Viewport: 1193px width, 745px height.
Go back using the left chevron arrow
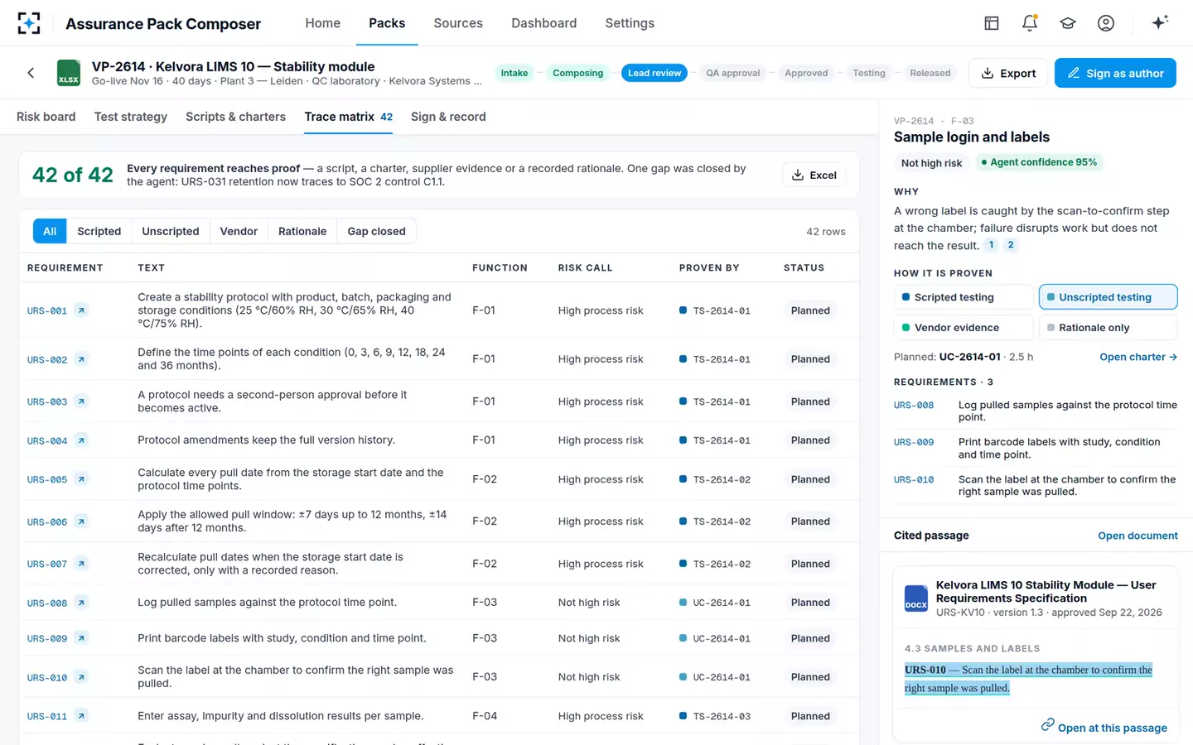(x=31, y=73)
